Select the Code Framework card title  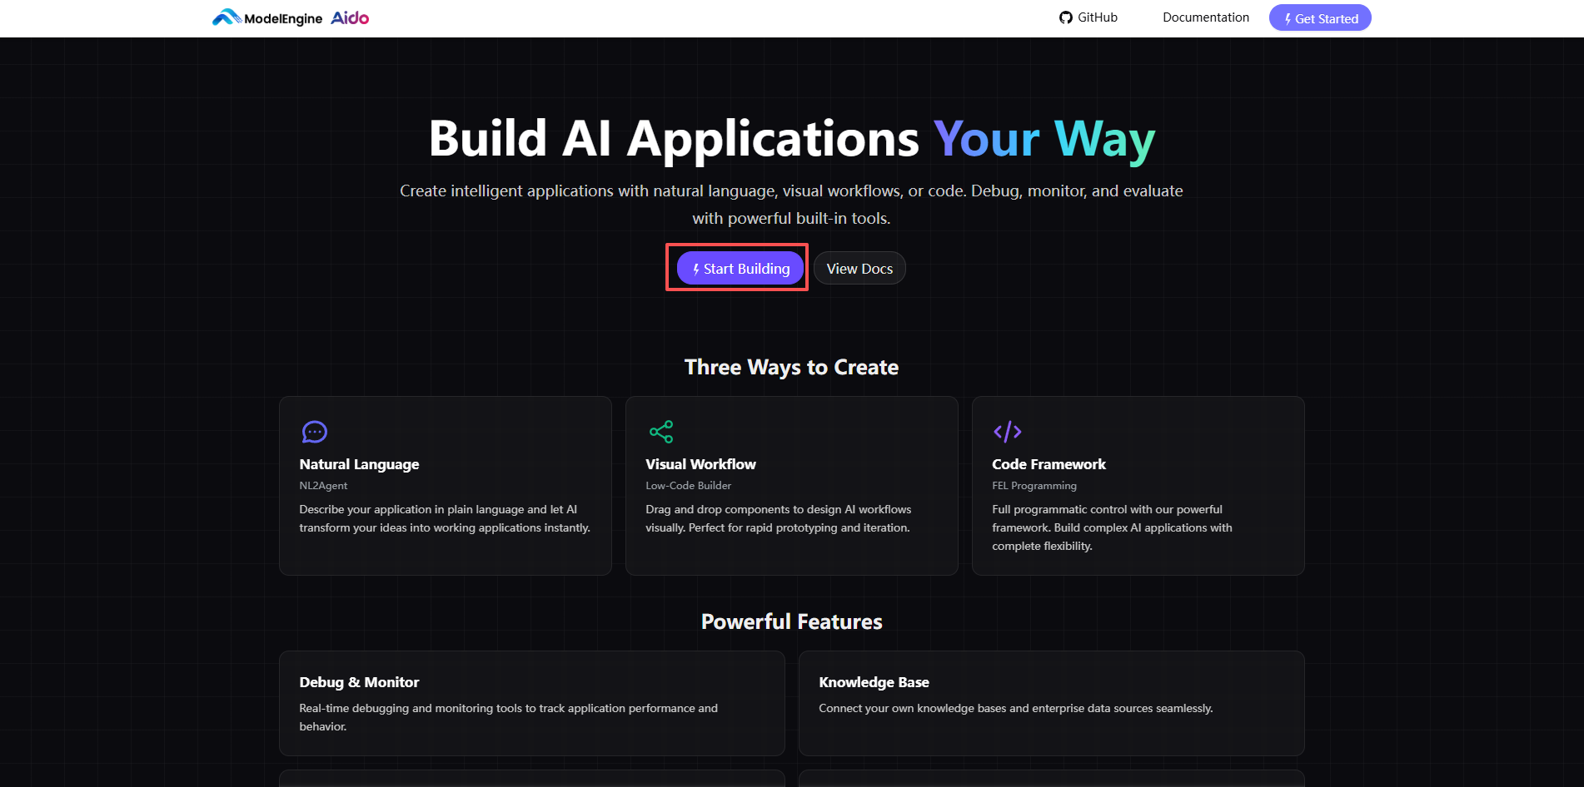click(1049, 464)
